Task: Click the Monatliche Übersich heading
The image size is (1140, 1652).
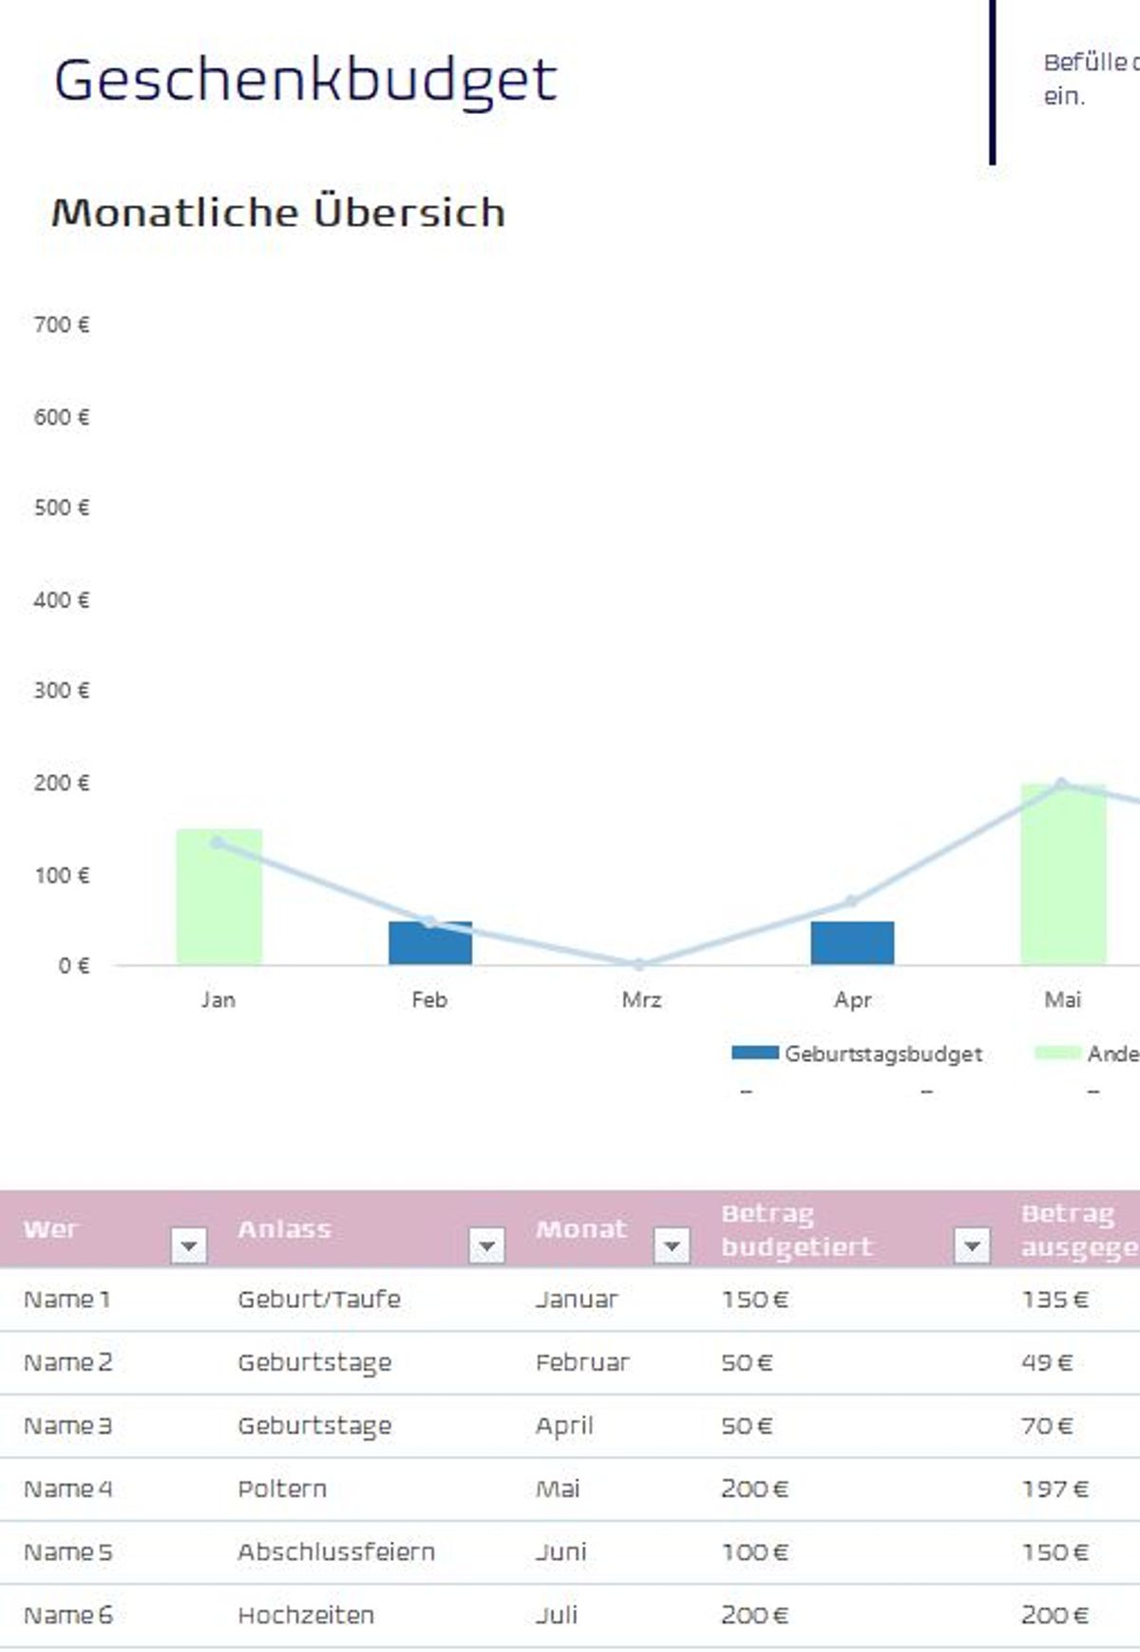Action: (x=277, y=212)
